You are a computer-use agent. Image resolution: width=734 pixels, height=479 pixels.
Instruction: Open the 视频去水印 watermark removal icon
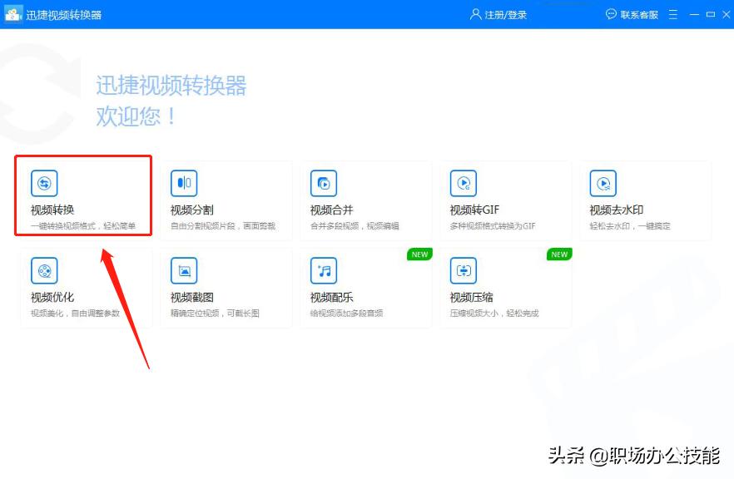click(x=602, y=184)
